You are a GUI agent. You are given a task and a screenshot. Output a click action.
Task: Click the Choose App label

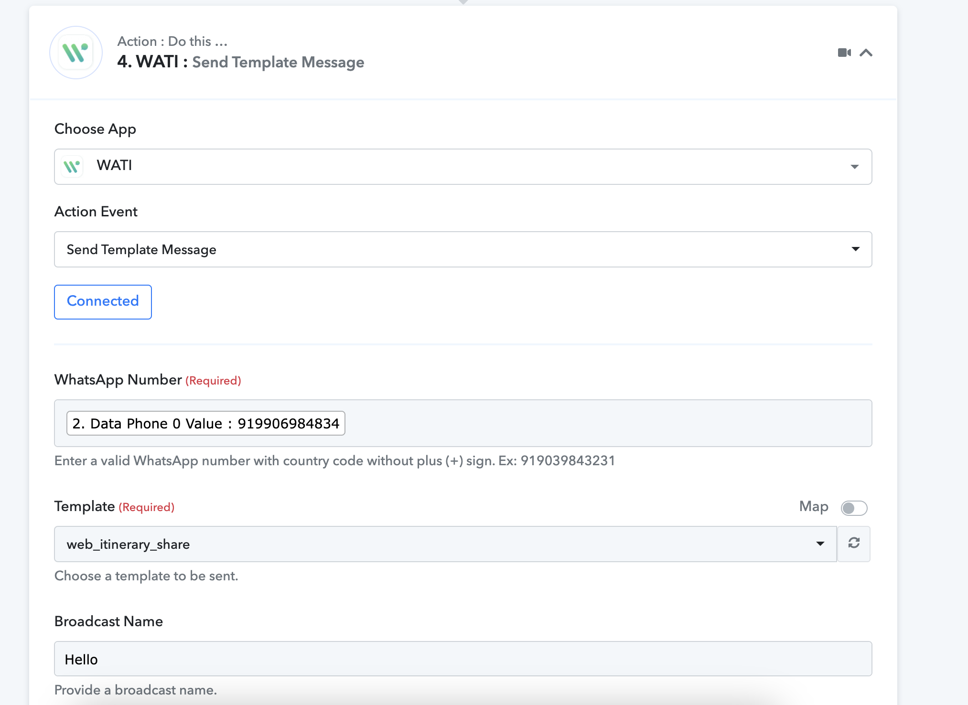95,129
